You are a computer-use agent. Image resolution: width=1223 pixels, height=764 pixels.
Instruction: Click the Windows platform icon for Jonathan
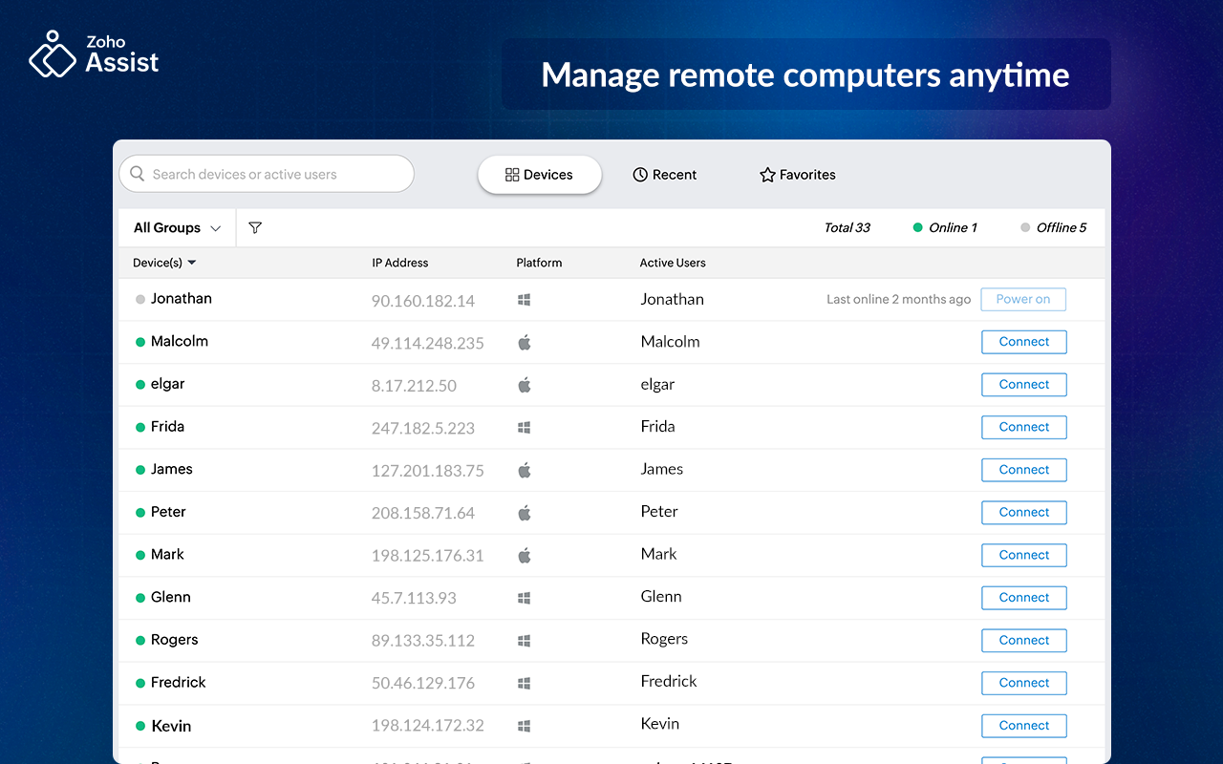tap(524, 300)
